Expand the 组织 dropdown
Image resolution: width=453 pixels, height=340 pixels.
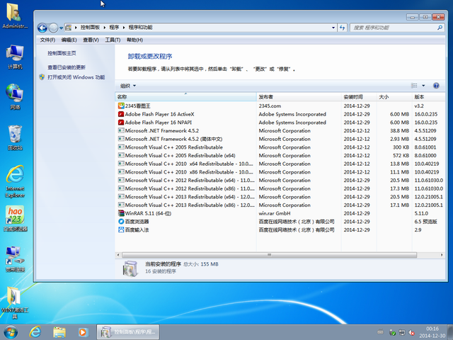point(128,86)
